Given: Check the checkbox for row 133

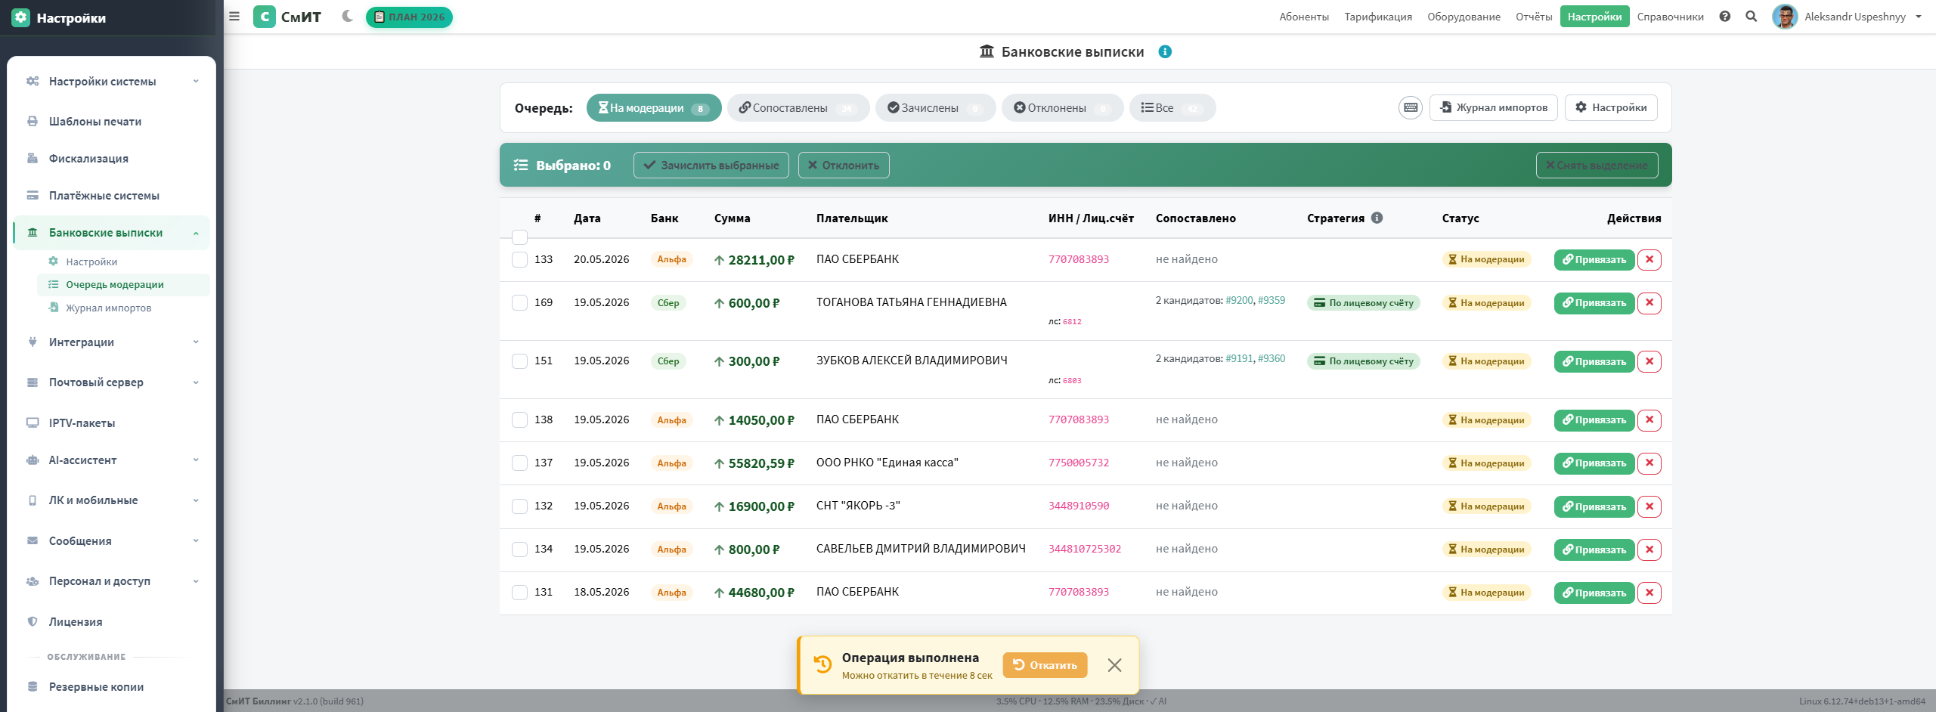Looking at the screenshot, I should point(519,259).
